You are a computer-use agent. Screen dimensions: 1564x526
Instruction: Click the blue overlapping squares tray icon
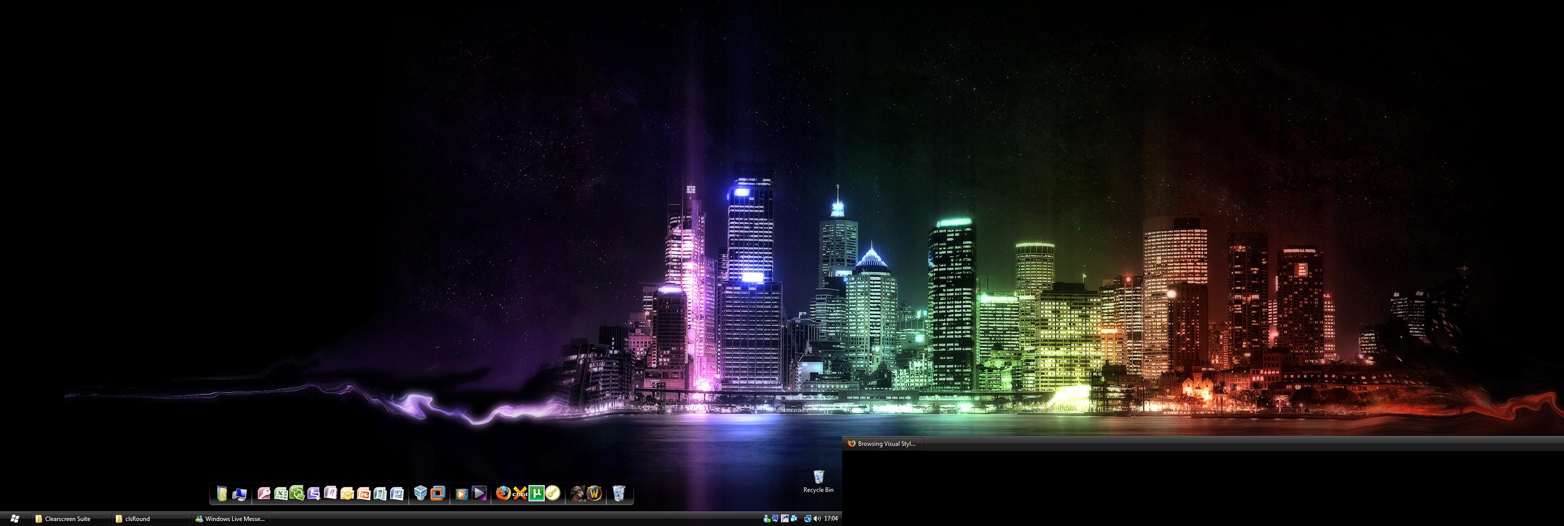click(x=794, y=518)
